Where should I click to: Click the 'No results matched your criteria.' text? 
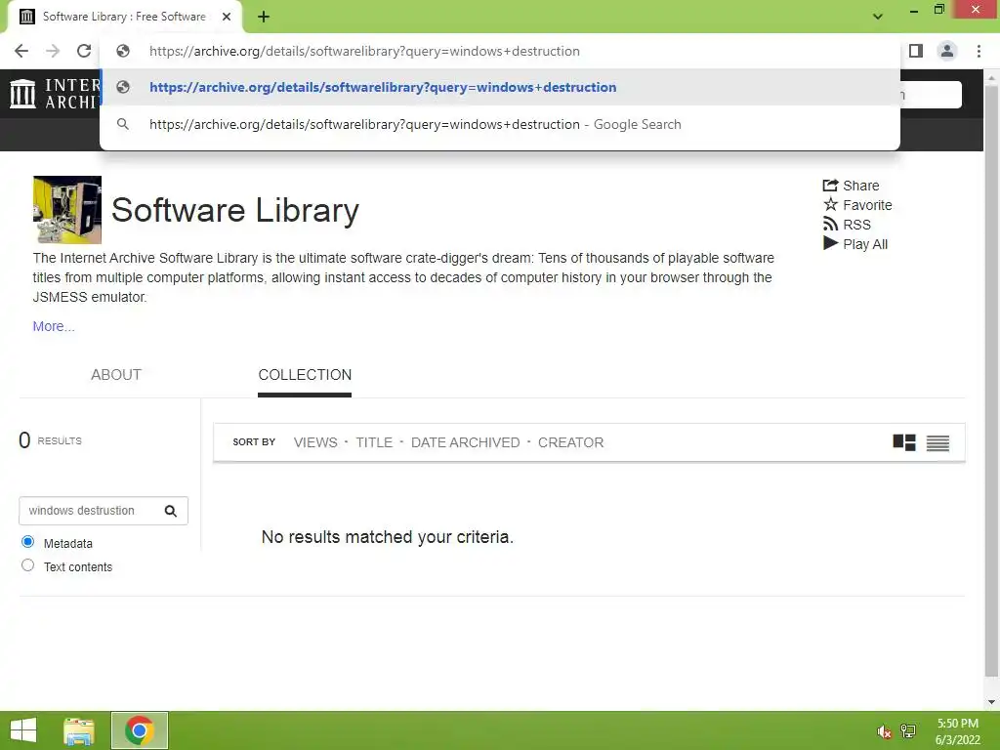click(x=387, y=537)
